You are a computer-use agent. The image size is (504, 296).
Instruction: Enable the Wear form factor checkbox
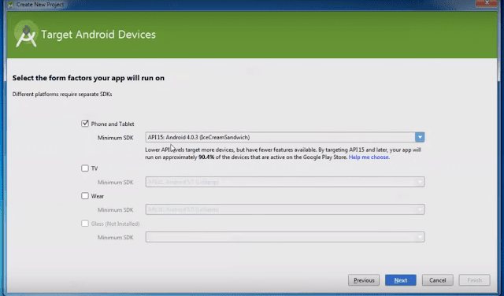point(85,196)
